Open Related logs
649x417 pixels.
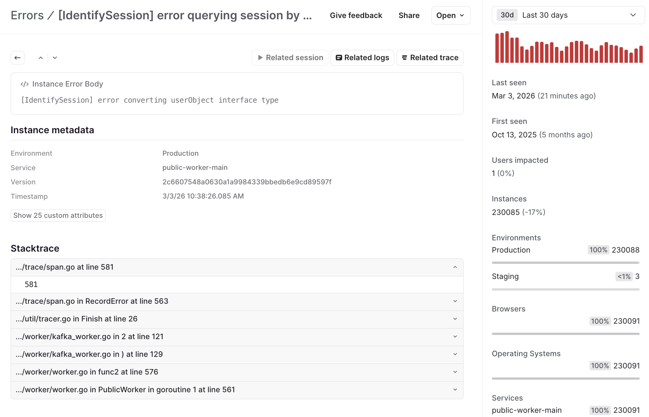pyautogui.click(x=362, y=58)
